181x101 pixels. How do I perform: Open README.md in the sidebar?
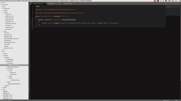[x=6, y=93]
